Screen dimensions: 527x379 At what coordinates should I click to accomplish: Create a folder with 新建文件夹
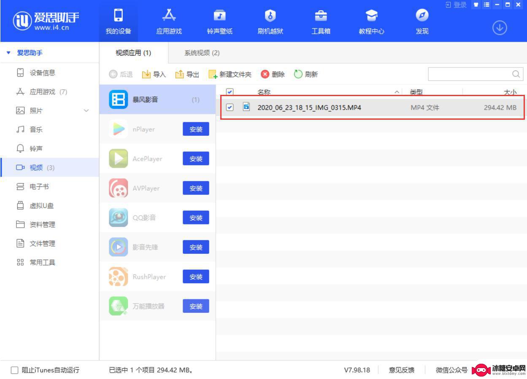coord(230,74)
